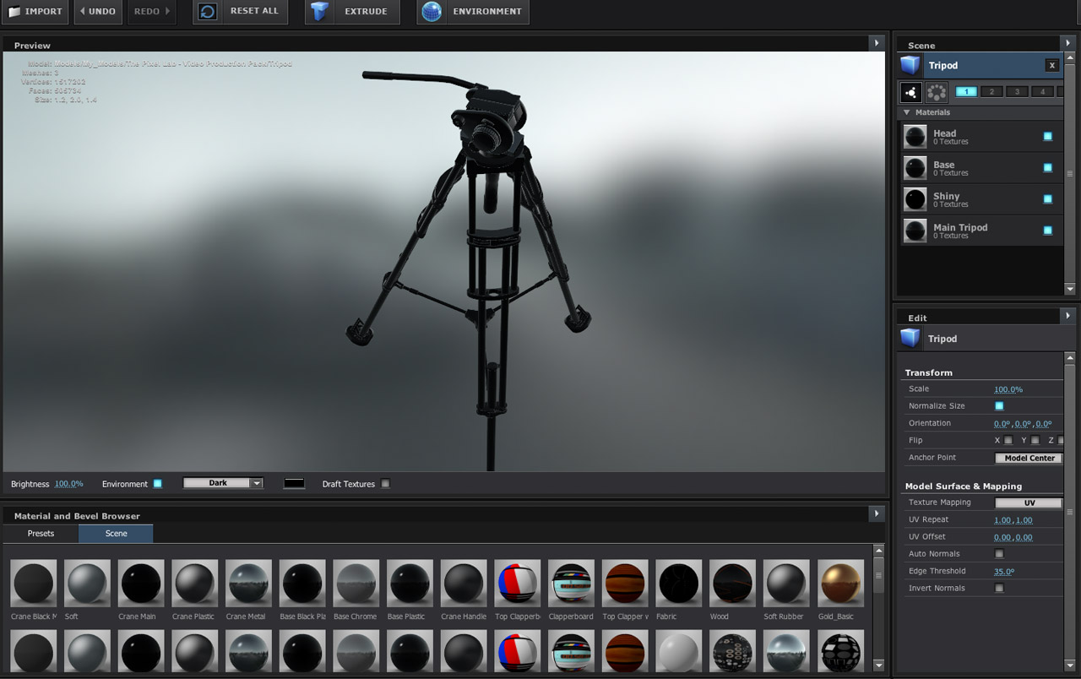Click the Scale 100.0% value
Screen dimensions: 1081x679
(1008, 389)
